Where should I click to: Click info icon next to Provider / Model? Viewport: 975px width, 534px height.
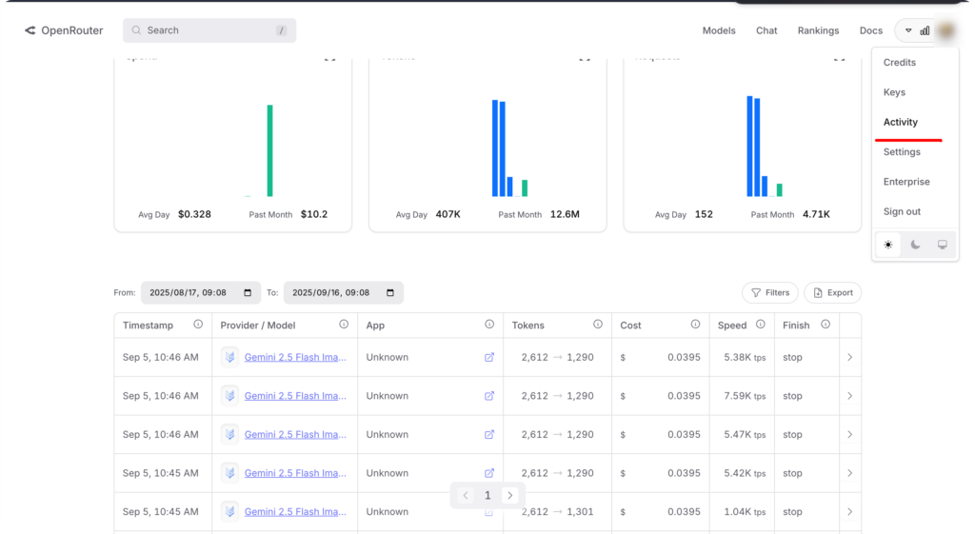(344, 325)
